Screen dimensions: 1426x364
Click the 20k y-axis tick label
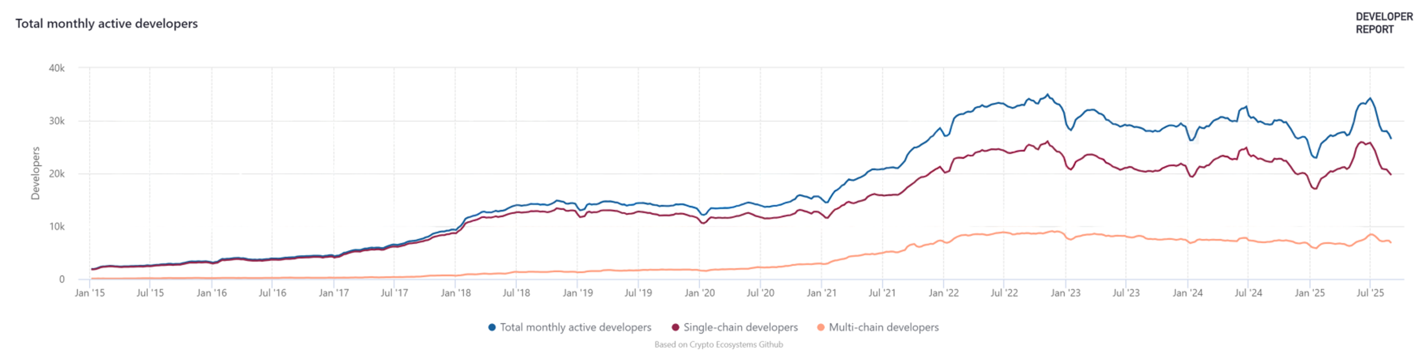tap(56, 174)
